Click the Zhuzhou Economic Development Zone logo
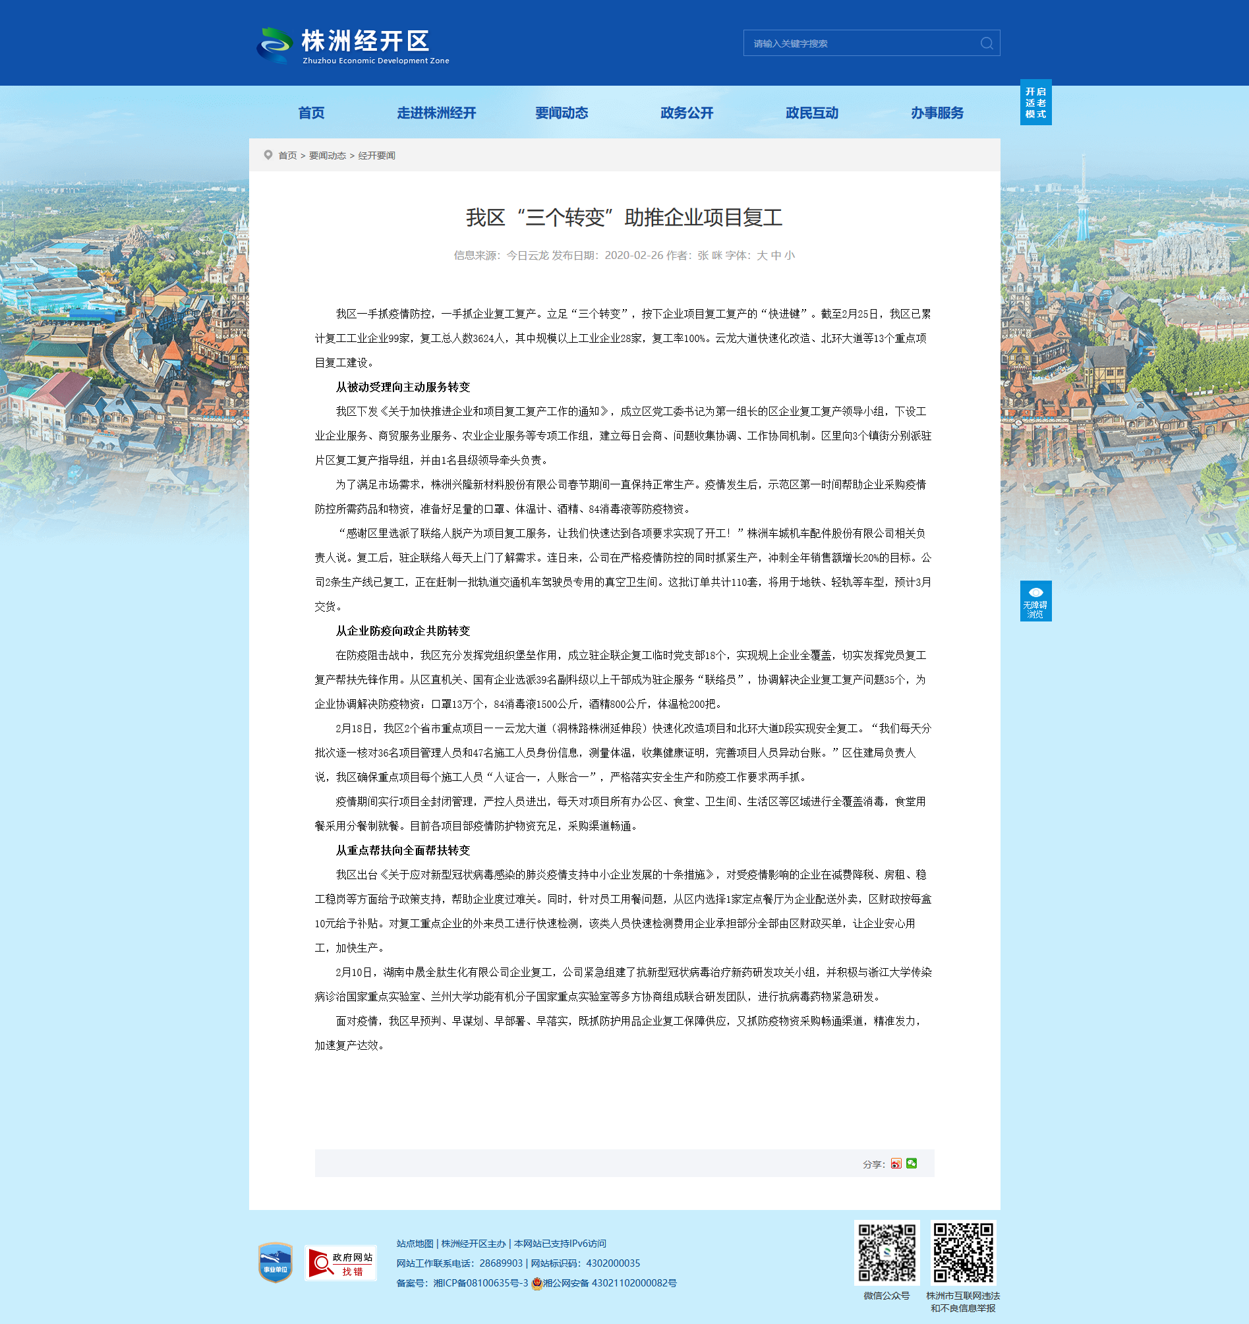1249x1324 pixels. click(x=353, y=45)
